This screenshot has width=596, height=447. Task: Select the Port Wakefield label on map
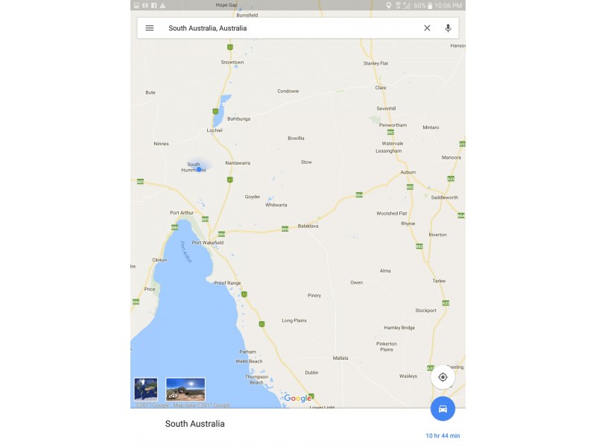coord(208,243)
